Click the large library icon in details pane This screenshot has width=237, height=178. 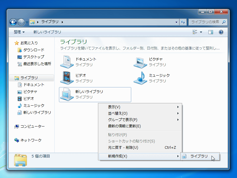[21, 160]
